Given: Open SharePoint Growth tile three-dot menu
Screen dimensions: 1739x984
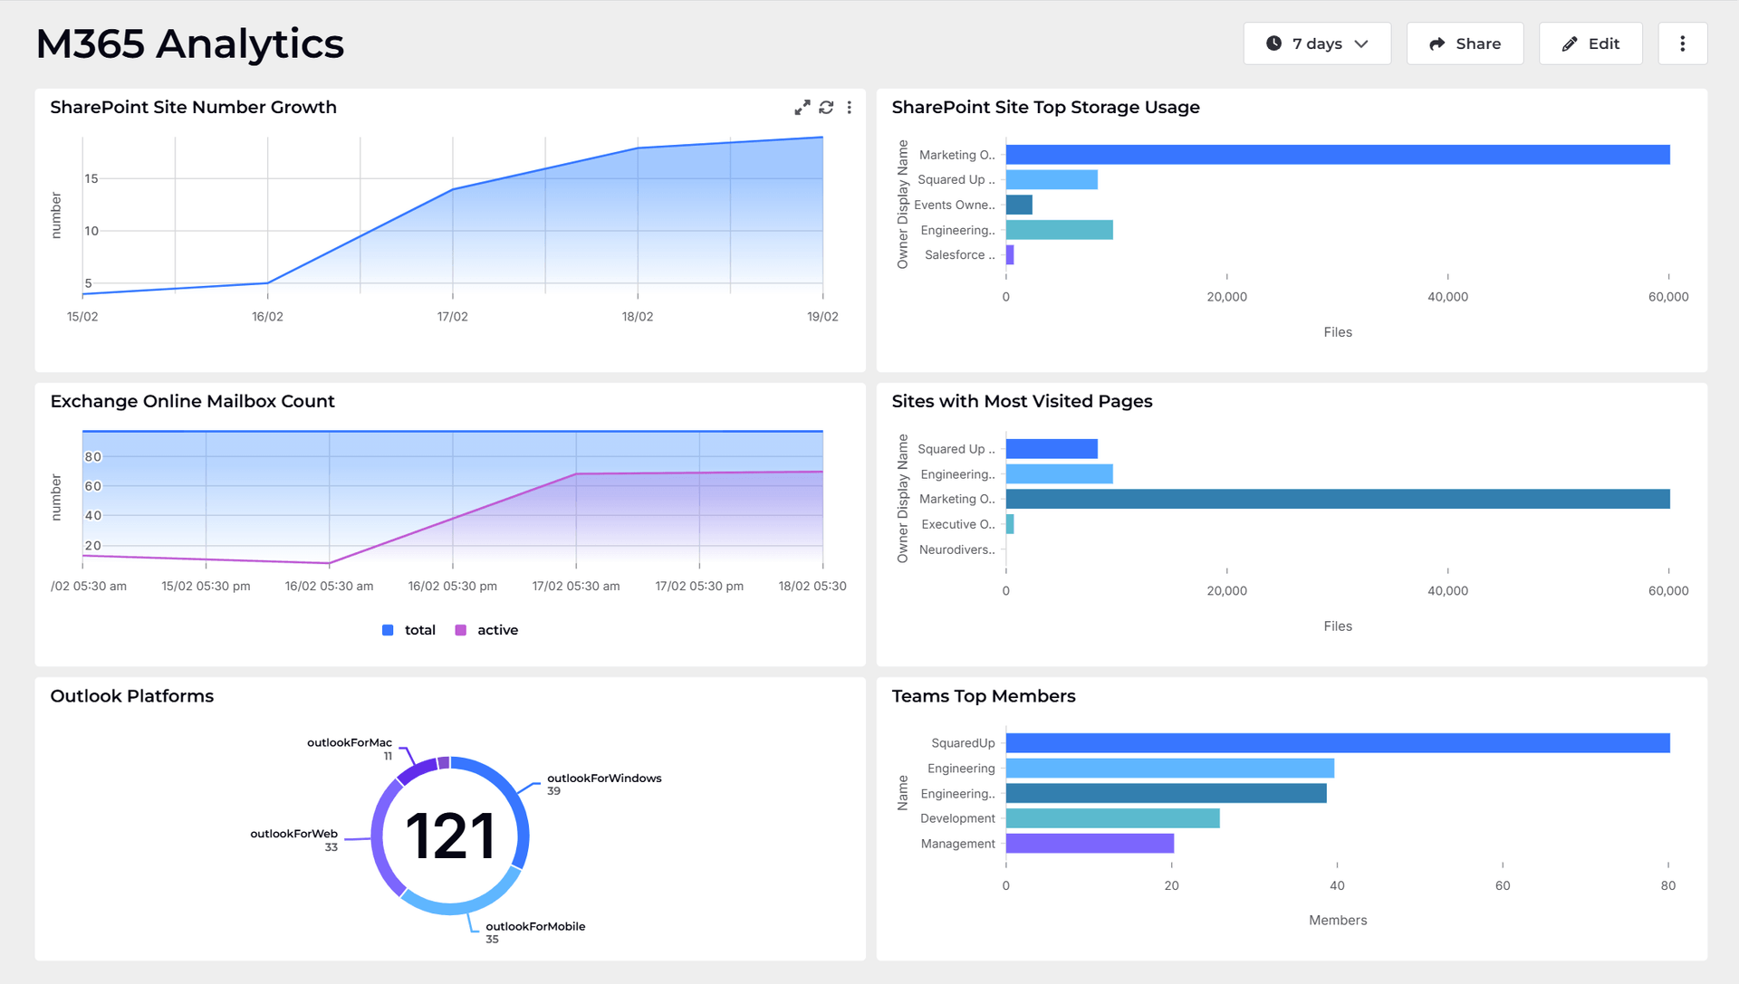Looking at the screenshot, I should (x=849, y=108).
